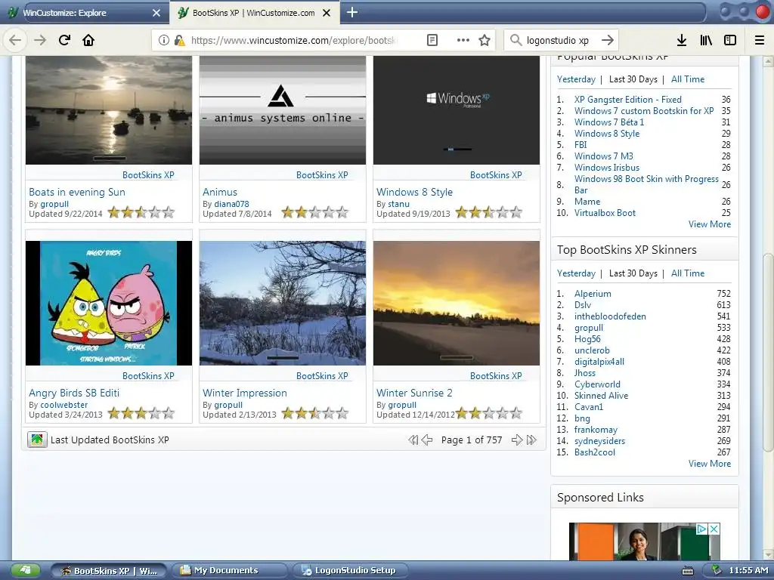View More top skinners

click(x=709, y=464)
